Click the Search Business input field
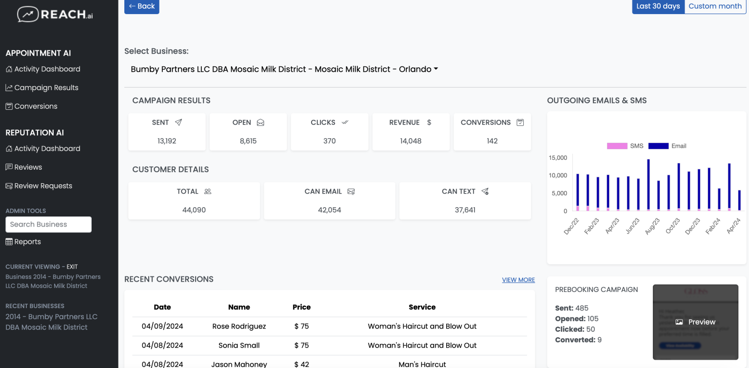The height and width of the screenshot is (368, 749). [x=48, y=224]
